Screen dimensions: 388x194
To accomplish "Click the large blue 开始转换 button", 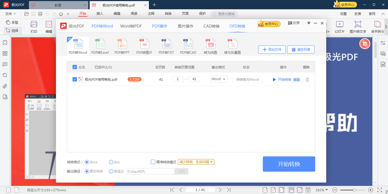I will click(x=289, y=164).
